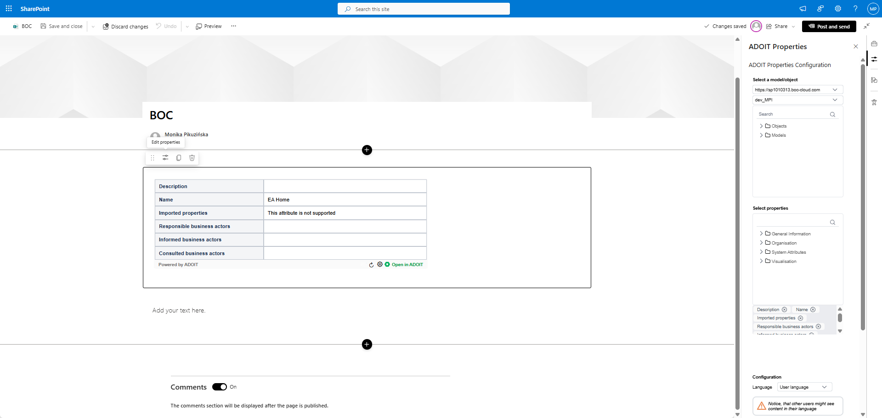
Task: Open the ADOIT web part settings gear
Action: [x=380, y=264]
